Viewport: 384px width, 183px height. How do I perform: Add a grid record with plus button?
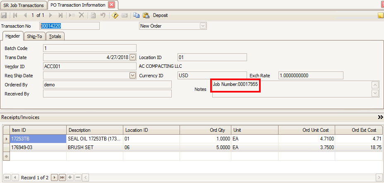(x=70, y=178)
